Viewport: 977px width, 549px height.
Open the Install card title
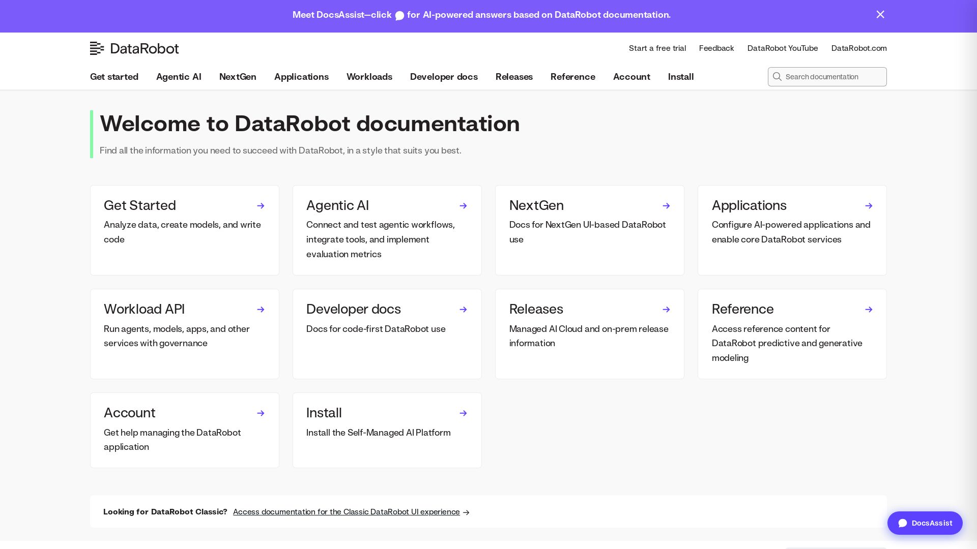[x=324, y=413]
